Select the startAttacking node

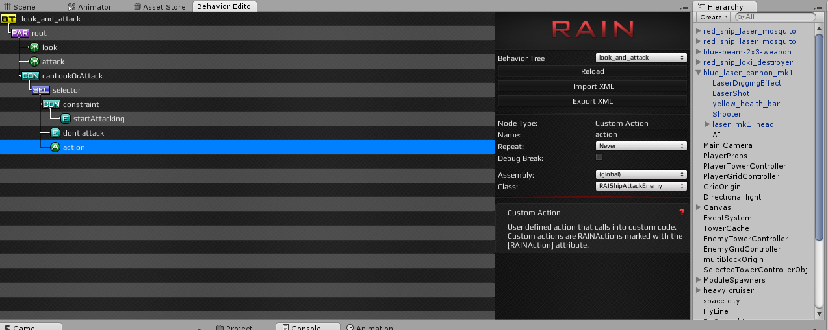pos(98,119)
